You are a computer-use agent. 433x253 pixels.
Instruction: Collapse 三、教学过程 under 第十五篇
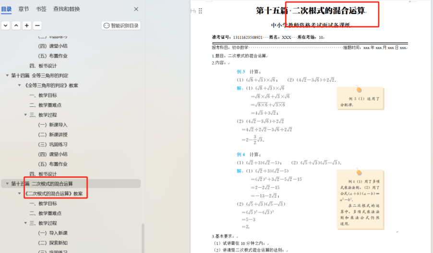click(25, 223)
